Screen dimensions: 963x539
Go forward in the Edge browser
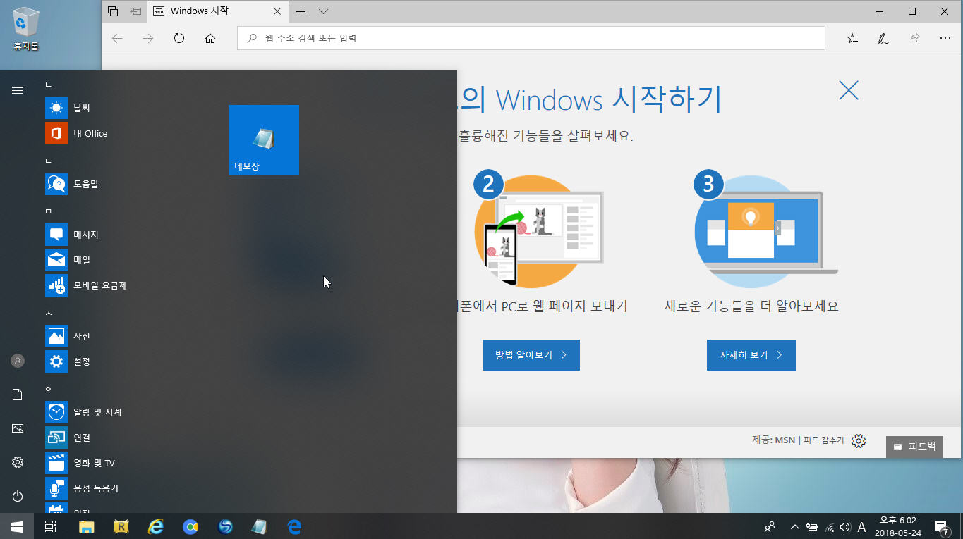coord(148,38)
